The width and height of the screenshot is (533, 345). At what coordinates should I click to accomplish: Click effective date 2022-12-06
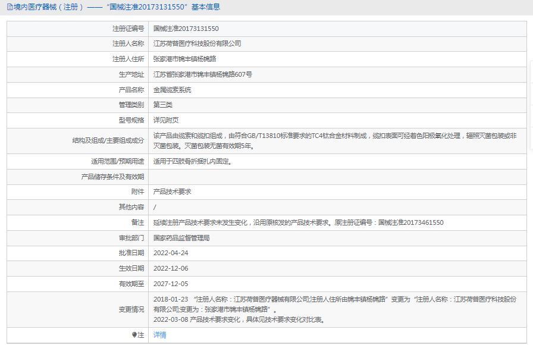coord(171,268)
